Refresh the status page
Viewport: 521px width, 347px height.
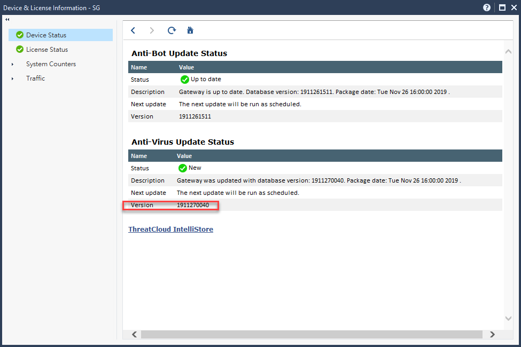point(172,30)
